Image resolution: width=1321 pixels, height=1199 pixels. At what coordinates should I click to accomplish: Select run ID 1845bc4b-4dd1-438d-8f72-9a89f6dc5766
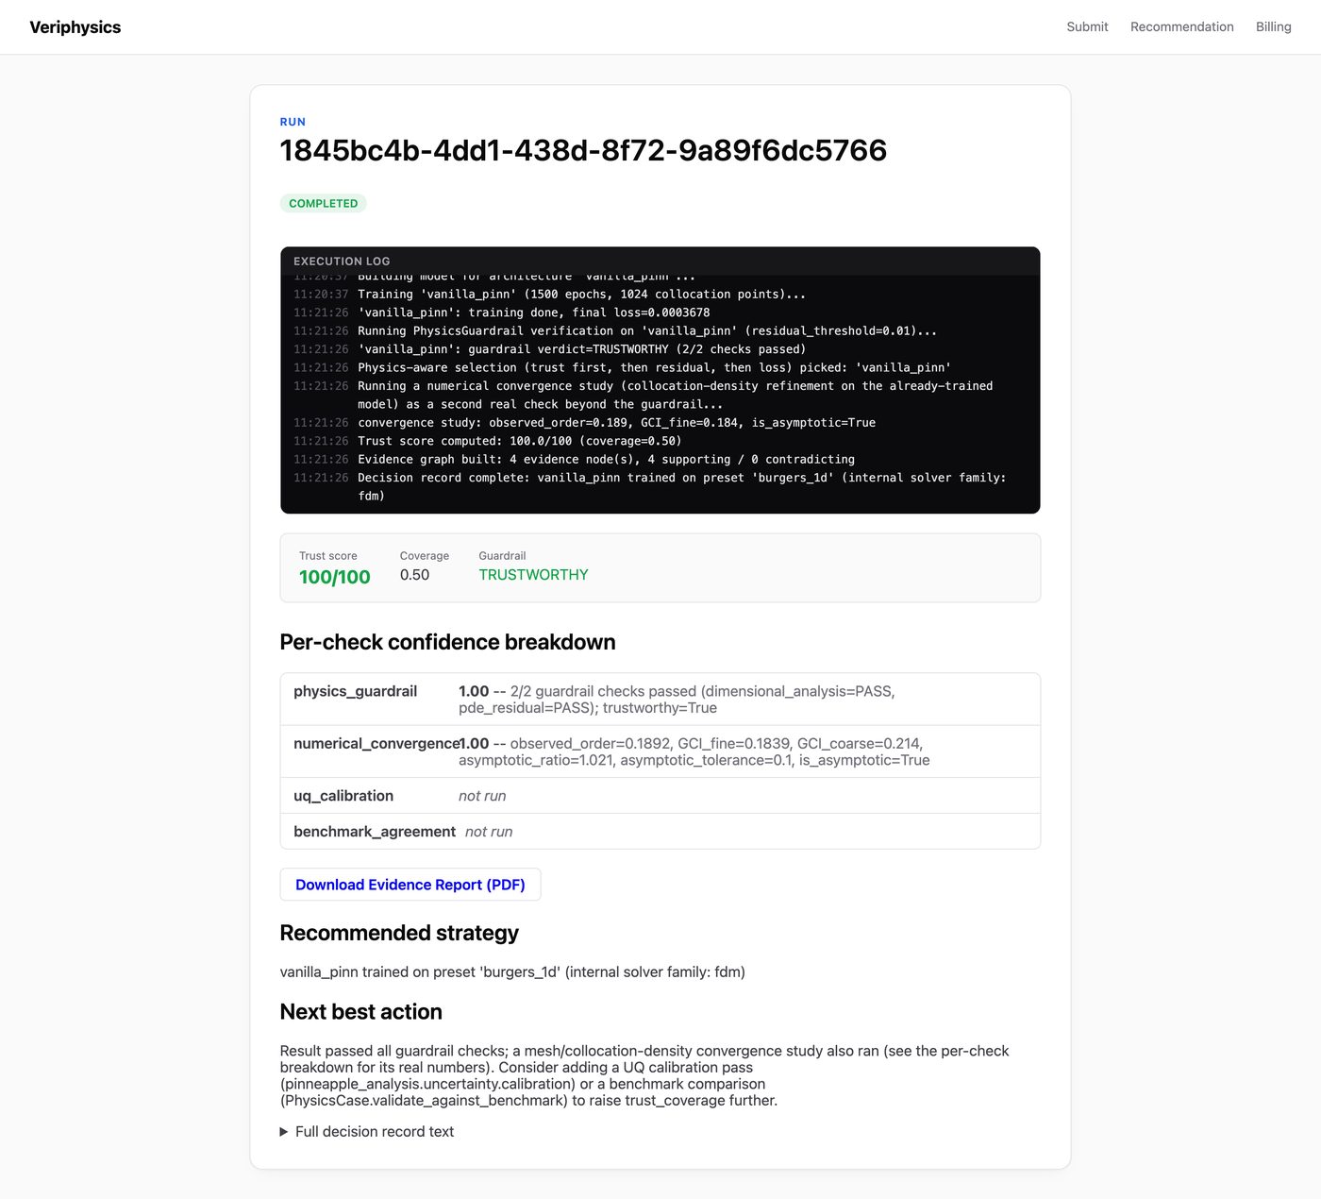click(x=583, y=150)
